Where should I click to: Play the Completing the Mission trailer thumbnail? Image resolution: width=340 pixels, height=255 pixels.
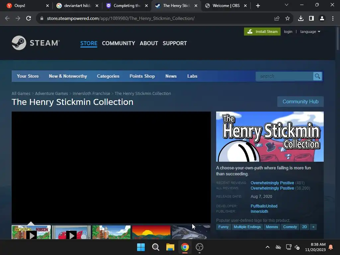pos(31,232)
